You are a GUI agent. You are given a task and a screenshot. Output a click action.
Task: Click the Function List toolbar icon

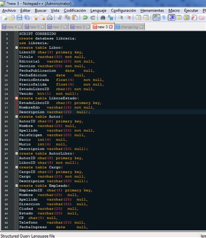(x=194, y=18)
